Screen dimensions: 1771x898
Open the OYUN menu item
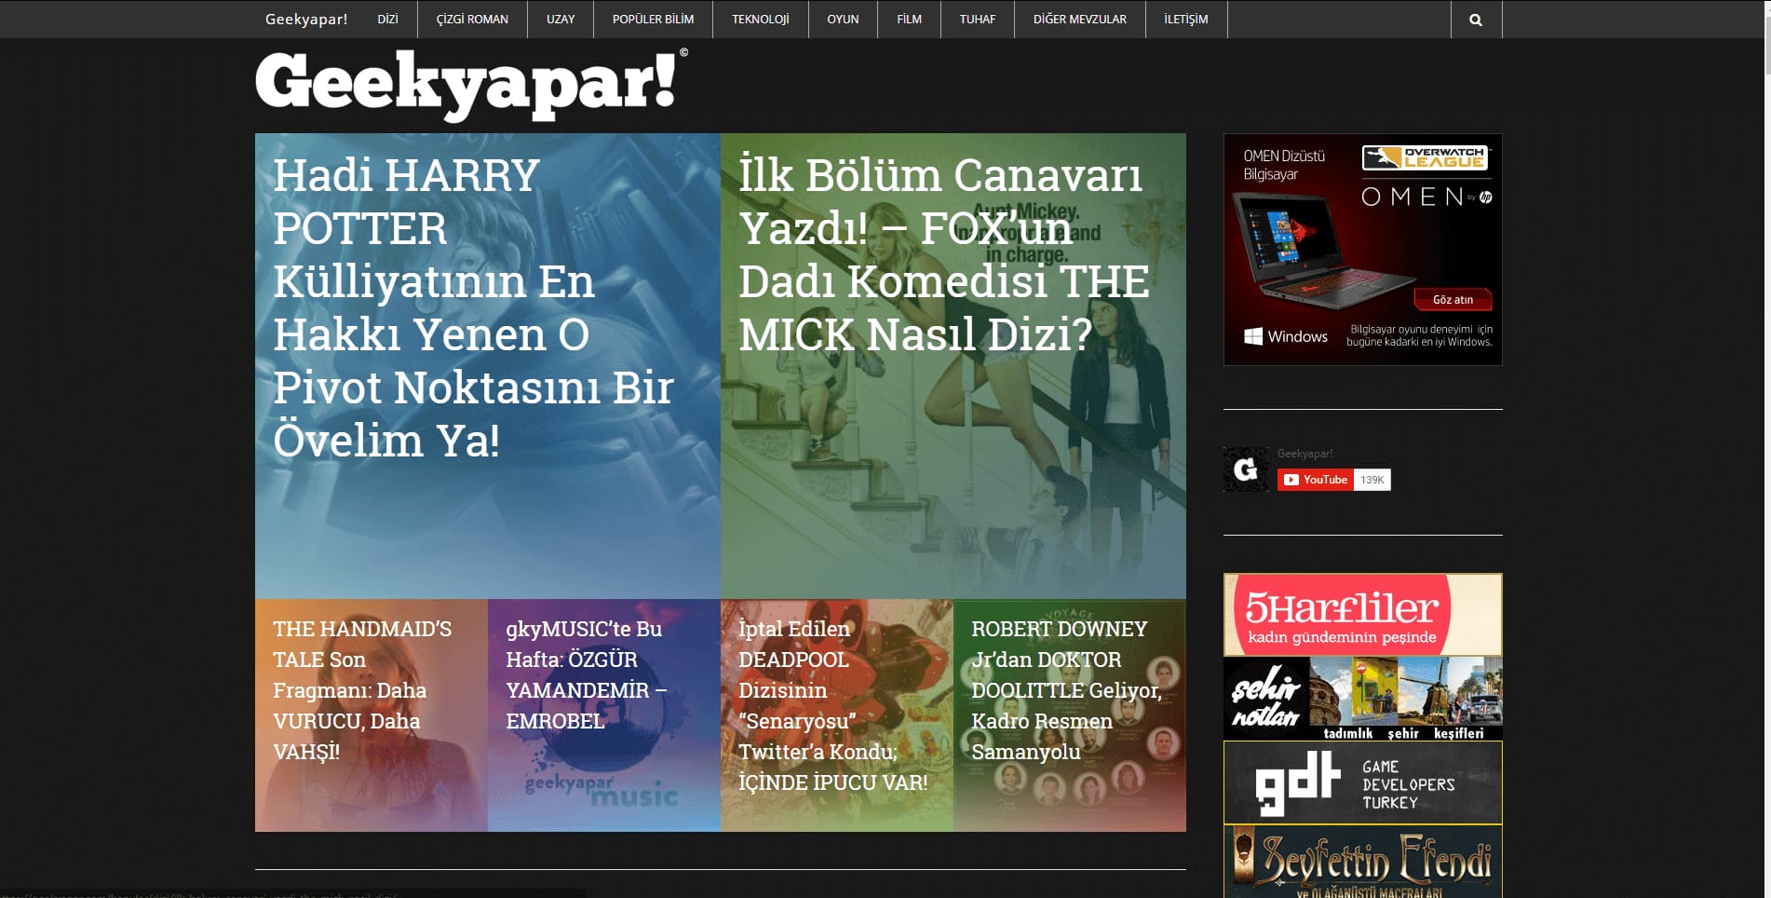(843, 20)
